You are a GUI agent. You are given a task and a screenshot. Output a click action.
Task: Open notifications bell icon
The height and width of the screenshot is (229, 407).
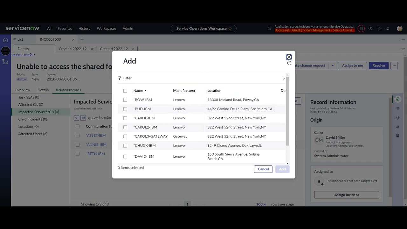coord(388,29)
